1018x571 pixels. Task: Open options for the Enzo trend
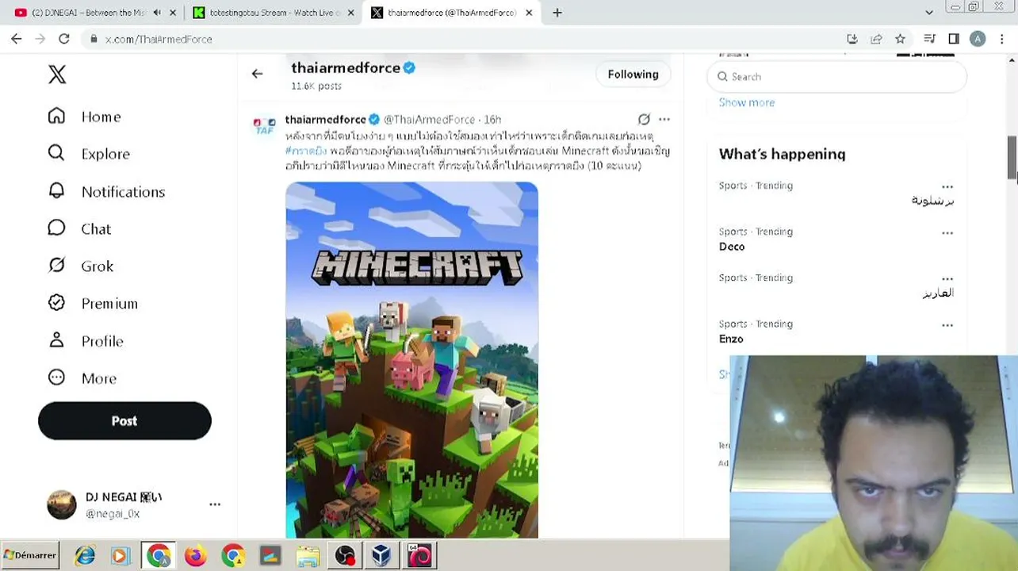[947, 325]
